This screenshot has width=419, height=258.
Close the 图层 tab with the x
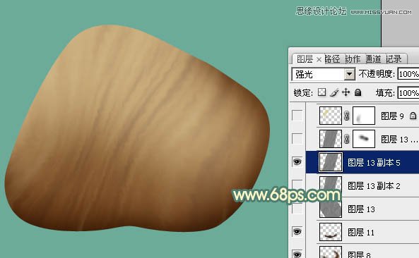coord(319,59)
